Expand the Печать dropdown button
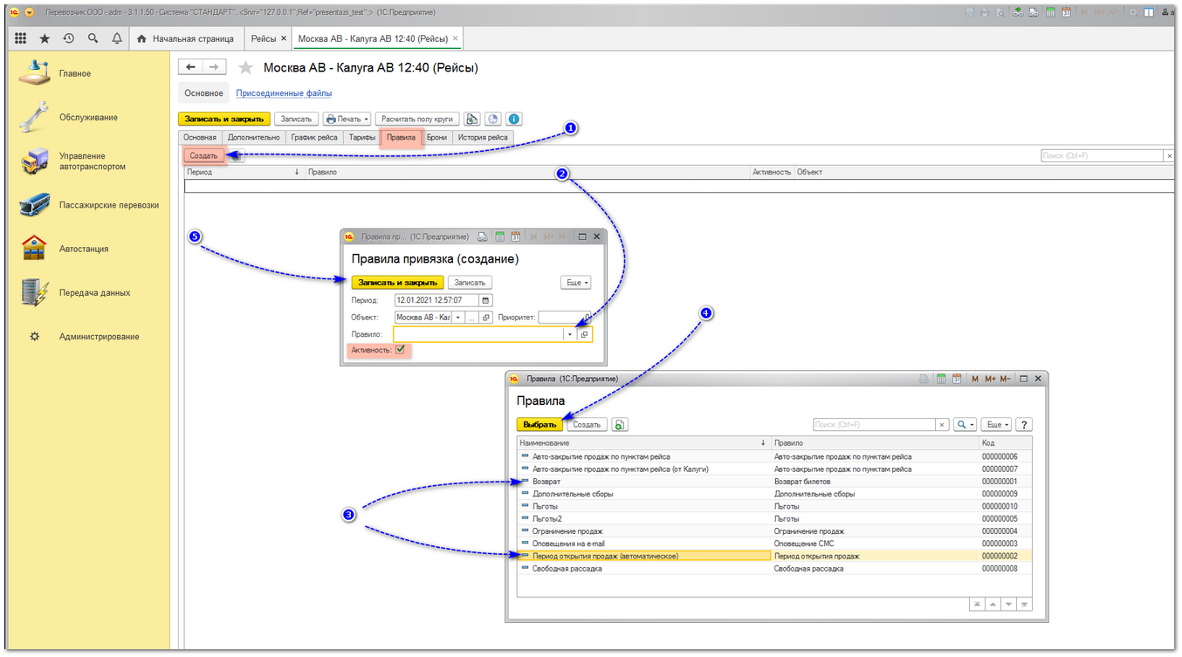The image size is (1182, 657). click(x=347, y=120)
